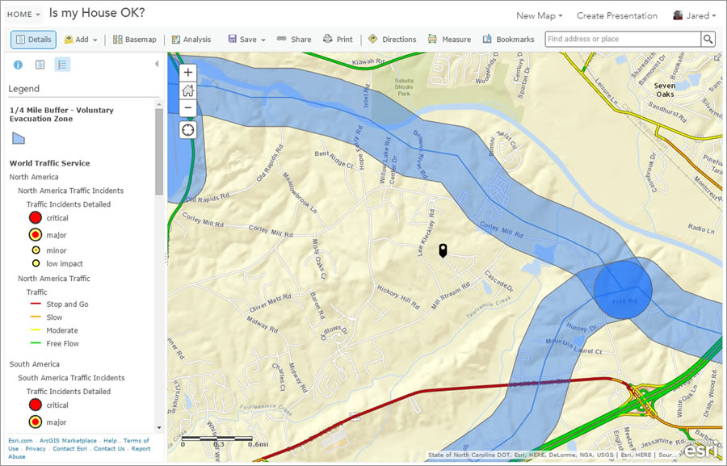Open the Terms of Use link
This screenshot has height=466, width=727.
click(x=135, y=440)
